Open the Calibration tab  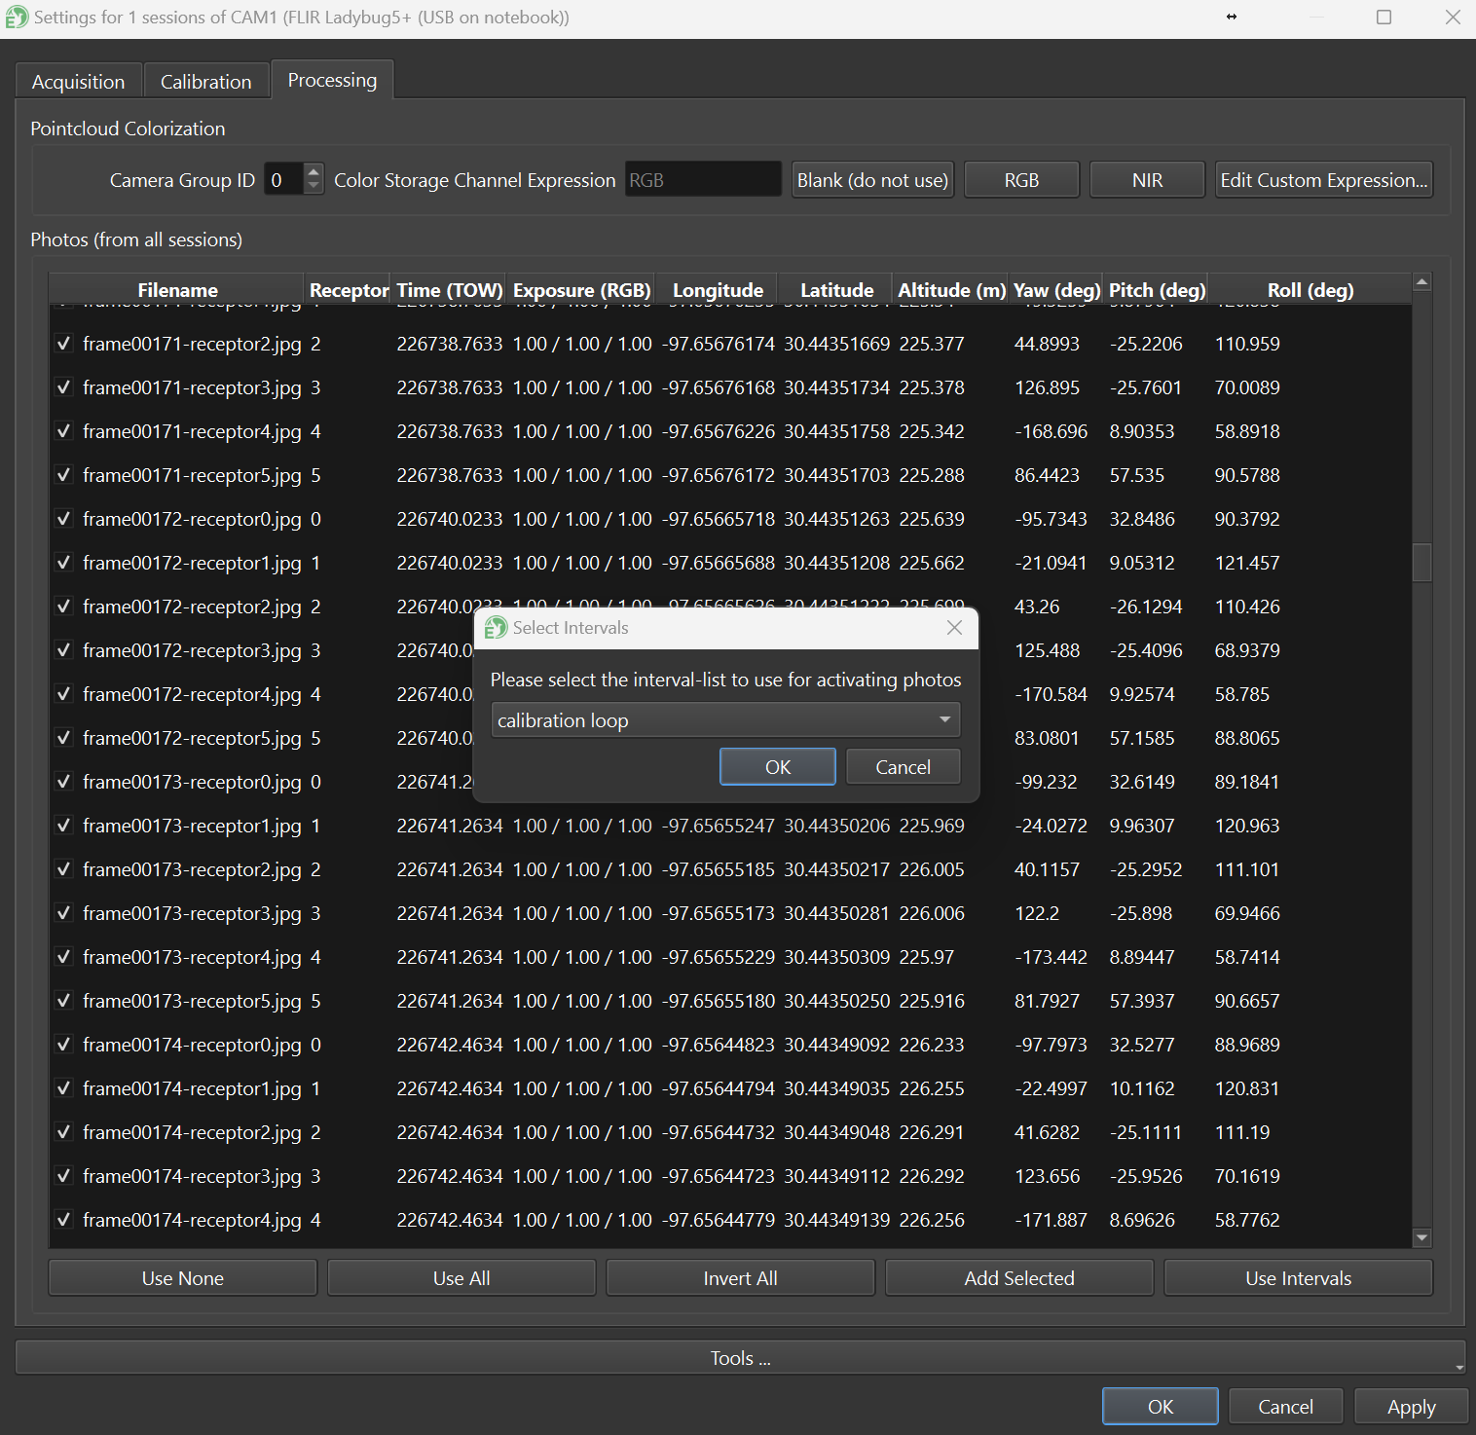point(205,82)
